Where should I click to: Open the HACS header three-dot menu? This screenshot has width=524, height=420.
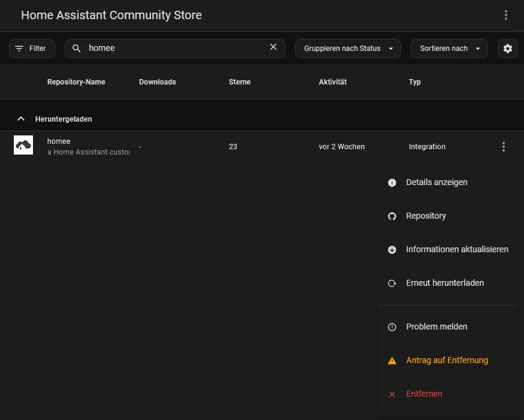click(505, 15)
